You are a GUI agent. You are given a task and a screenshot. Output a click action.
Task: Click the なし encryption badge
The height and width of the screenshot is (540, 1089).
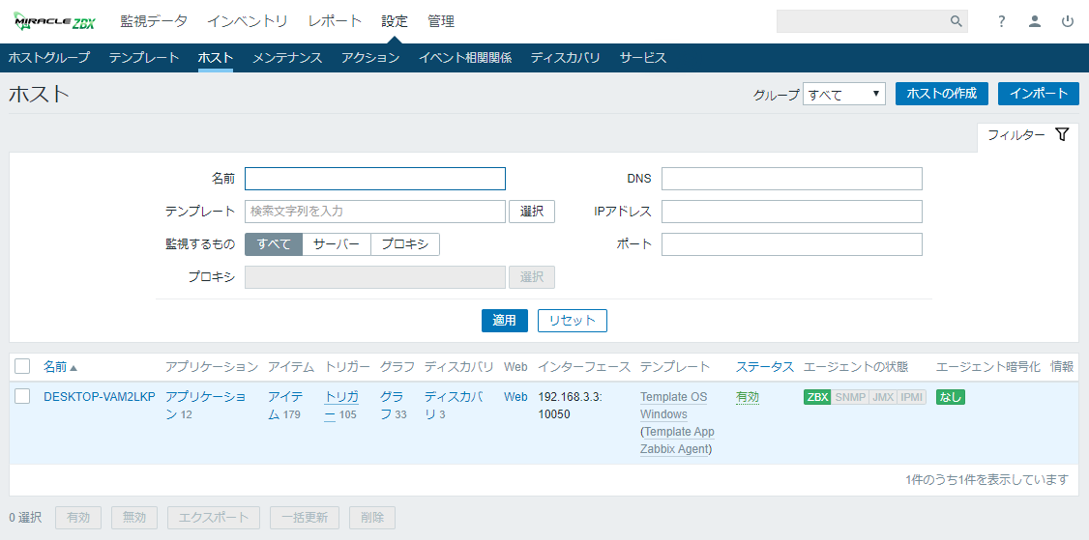pos(950,397)
